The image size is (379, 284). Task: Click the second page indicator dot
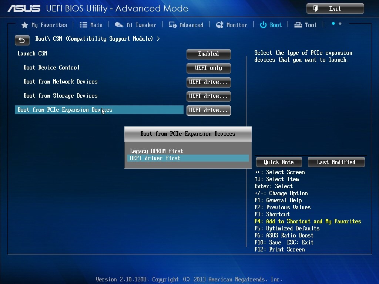click(x=340, y=24)
